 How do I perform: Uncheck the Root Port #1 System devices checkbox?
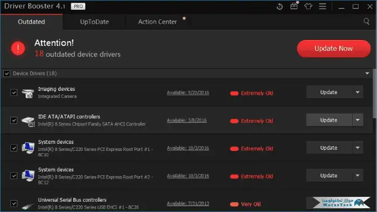click(14, 148)
